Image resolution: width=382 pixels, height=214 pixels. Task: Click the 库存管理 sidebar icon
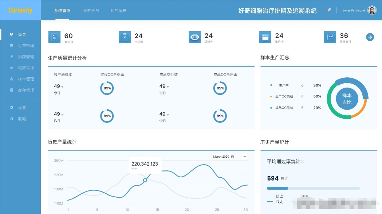(11, 90)
